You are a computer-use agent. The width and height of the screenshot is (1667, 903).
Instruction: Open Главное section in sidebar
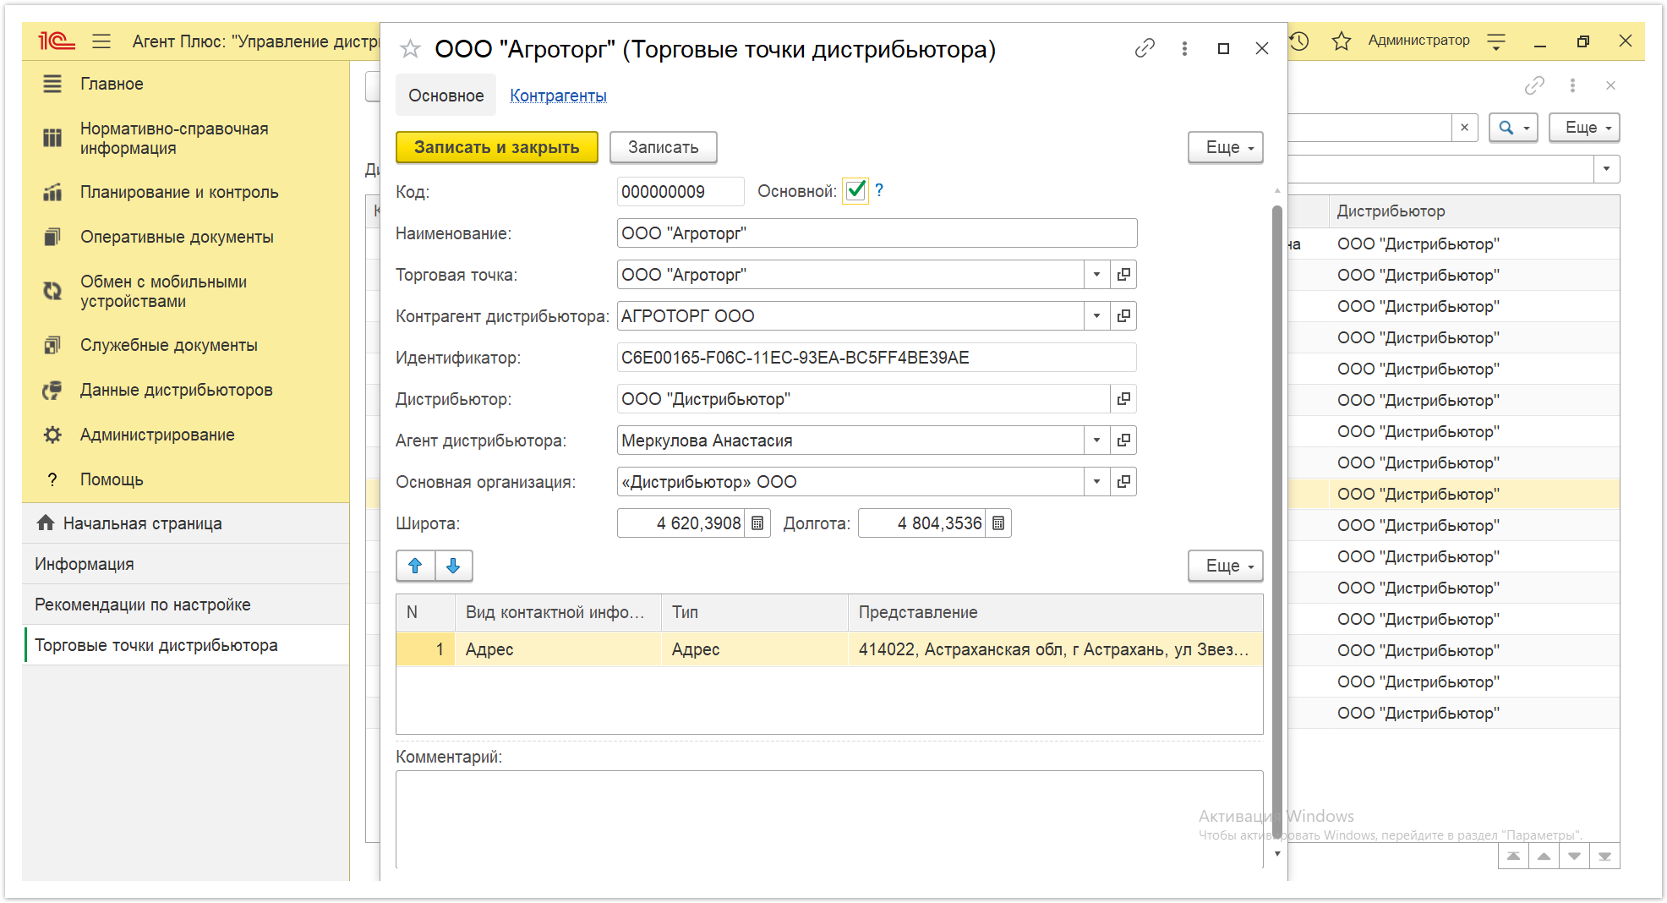coord(112,84)
